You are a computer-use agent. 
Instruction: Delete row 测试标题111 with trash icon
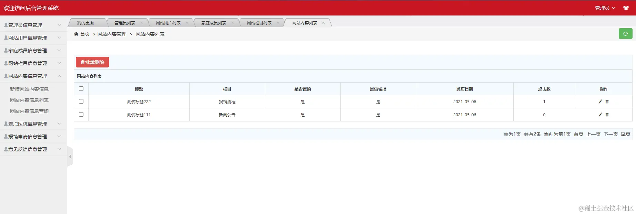point(607,115)
